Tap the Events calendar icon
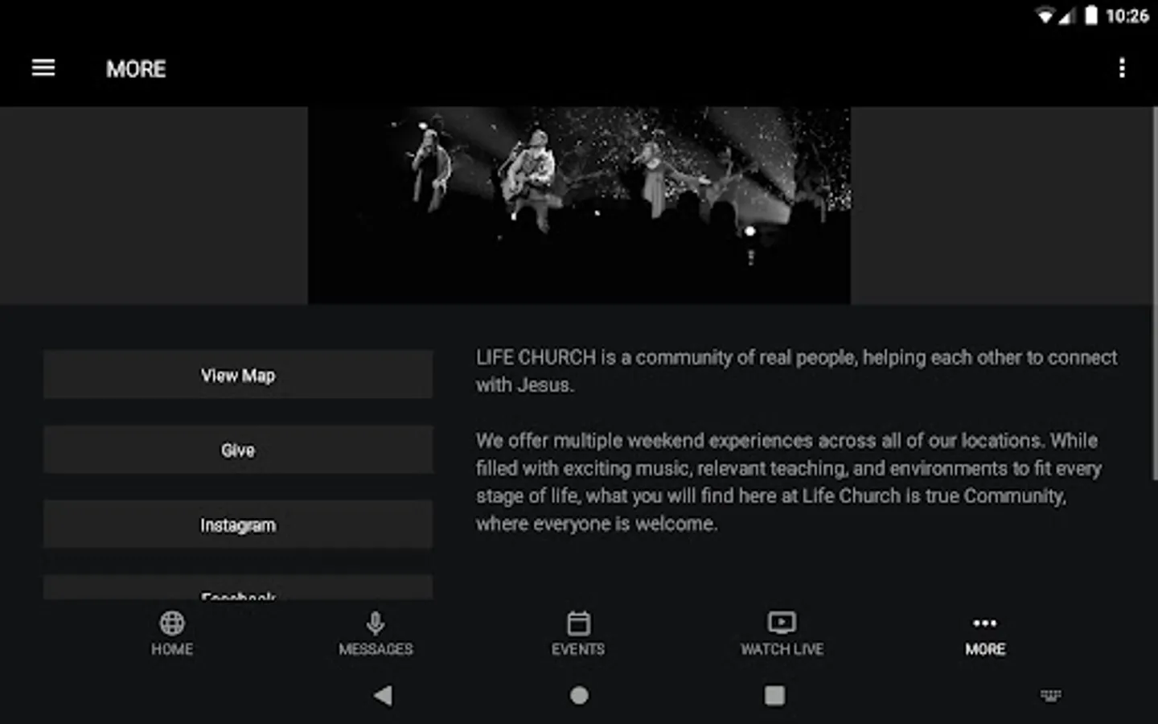 point(578,623)
